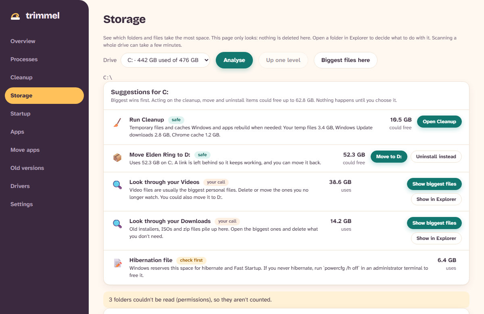Click the Storage page heading
Image resolution: width=484 pixels, height=314 pixels.
click(124, 19)
